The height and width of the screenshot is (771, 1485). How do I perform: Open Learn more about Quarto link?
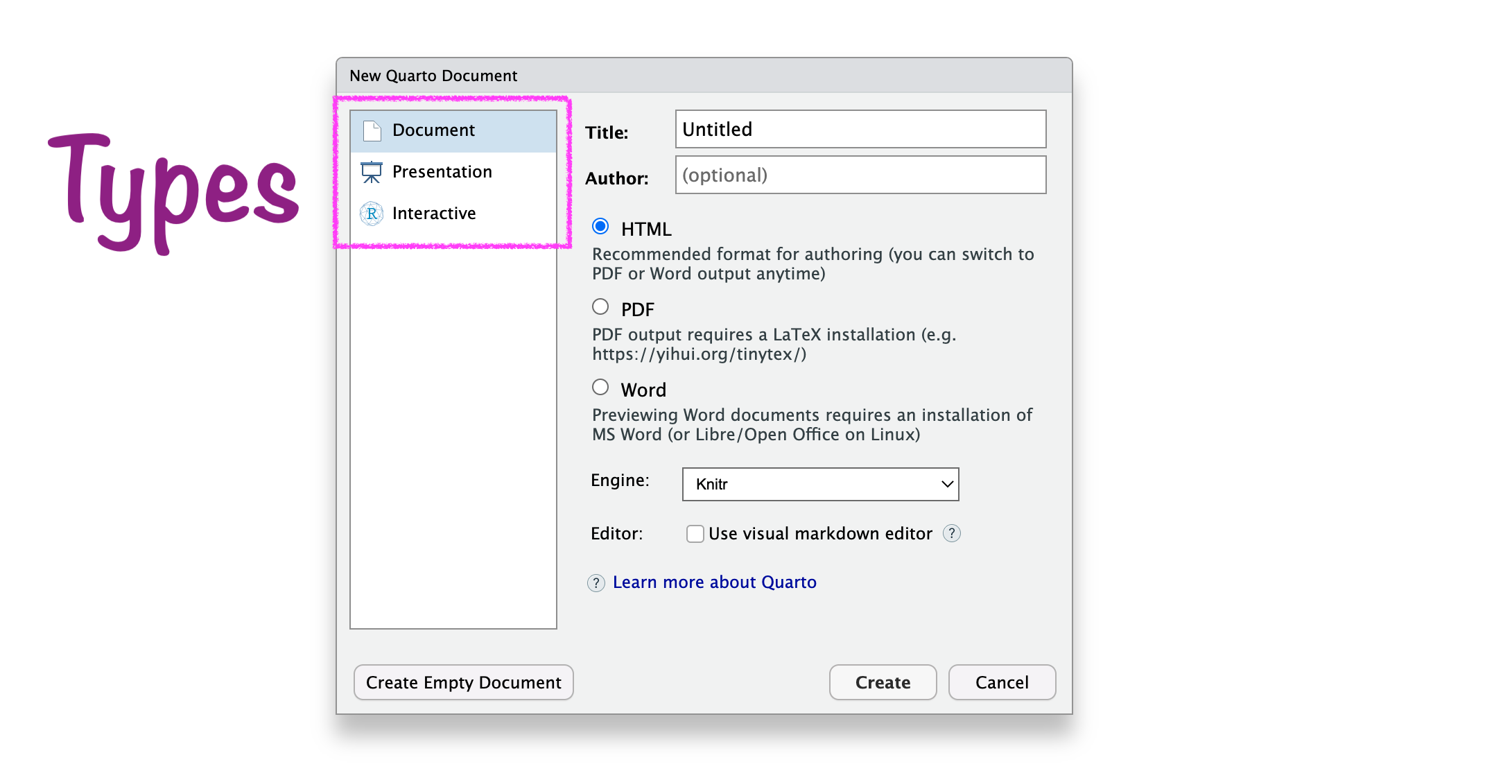(714, 582)
